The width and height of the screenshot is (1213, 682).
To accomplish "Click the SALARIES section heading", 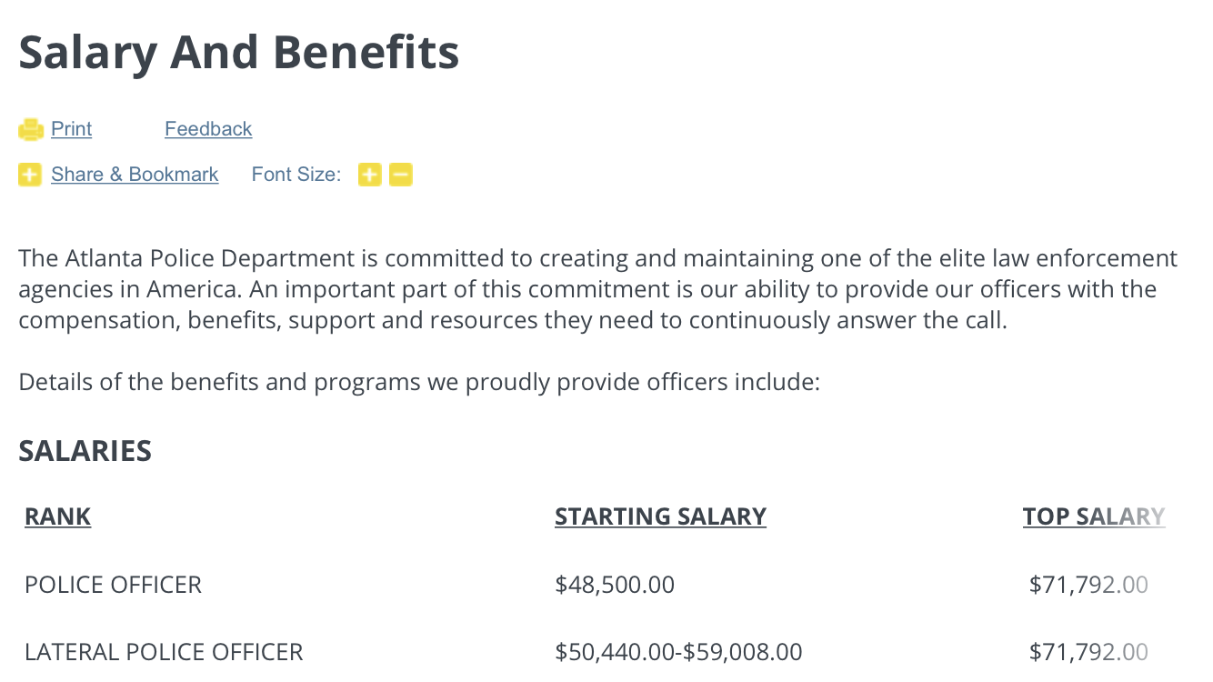I will pyautogui.click(x=85, y=451).
